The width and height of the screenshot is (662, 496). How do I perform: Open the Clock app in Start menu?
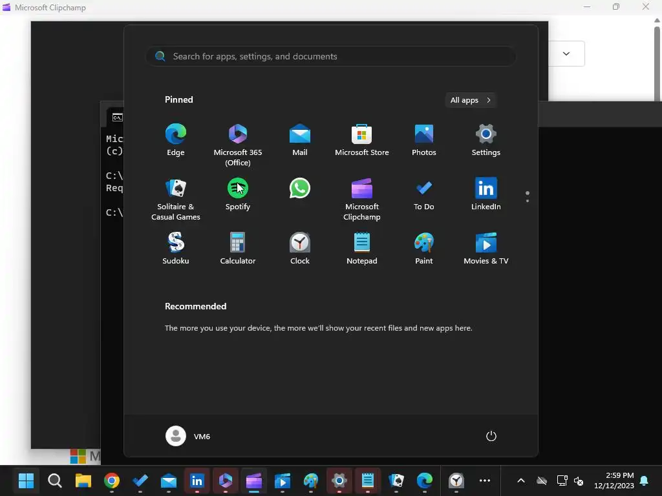[300, 249]
